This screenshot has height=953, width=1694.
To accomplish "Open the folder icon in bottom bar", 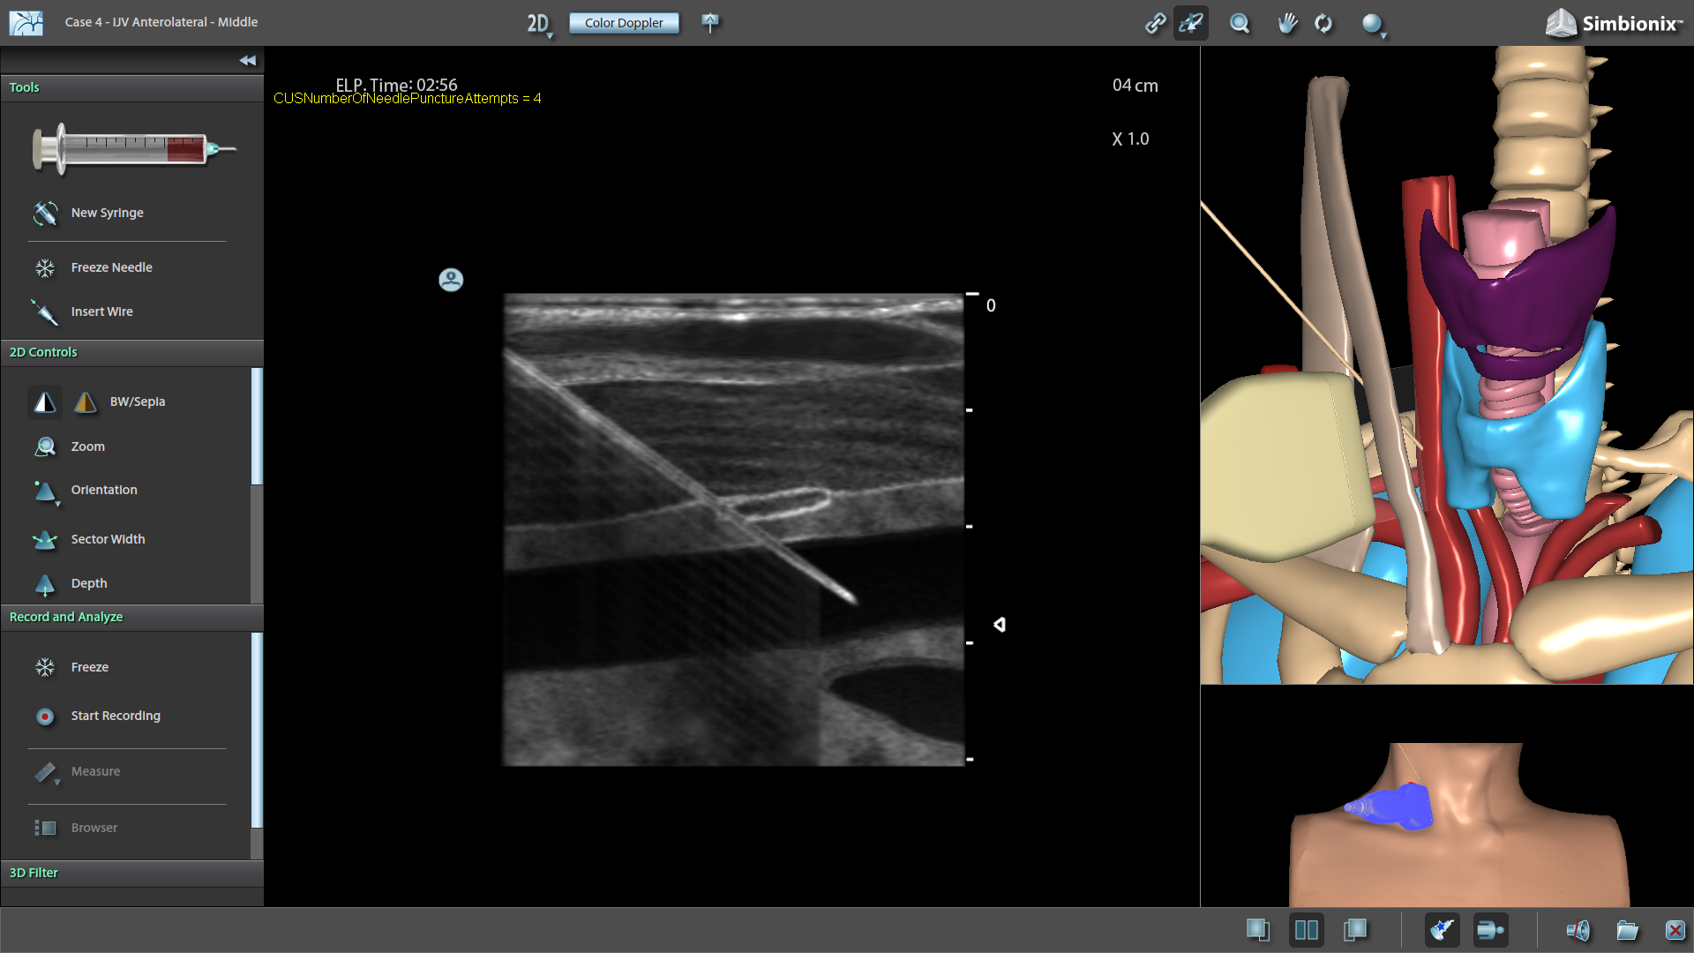I will [x=1627, y=930].
